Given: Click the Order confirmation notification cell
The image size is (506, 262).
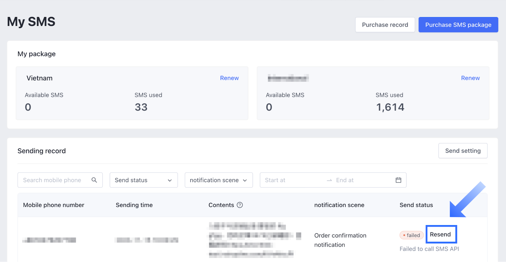Looking at the screenshot, I should click(340, 240).
